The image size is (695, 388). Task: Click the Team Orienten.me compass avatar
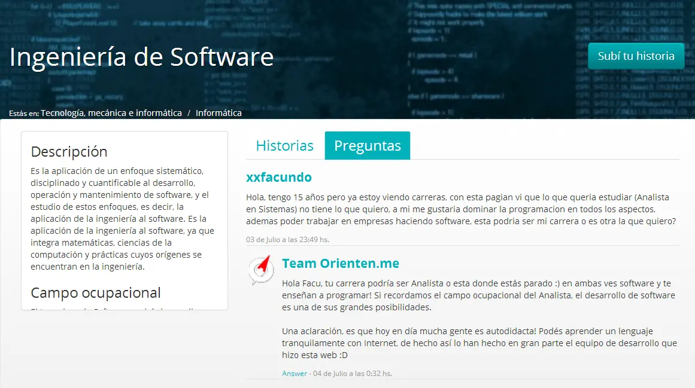pos(260,270)
